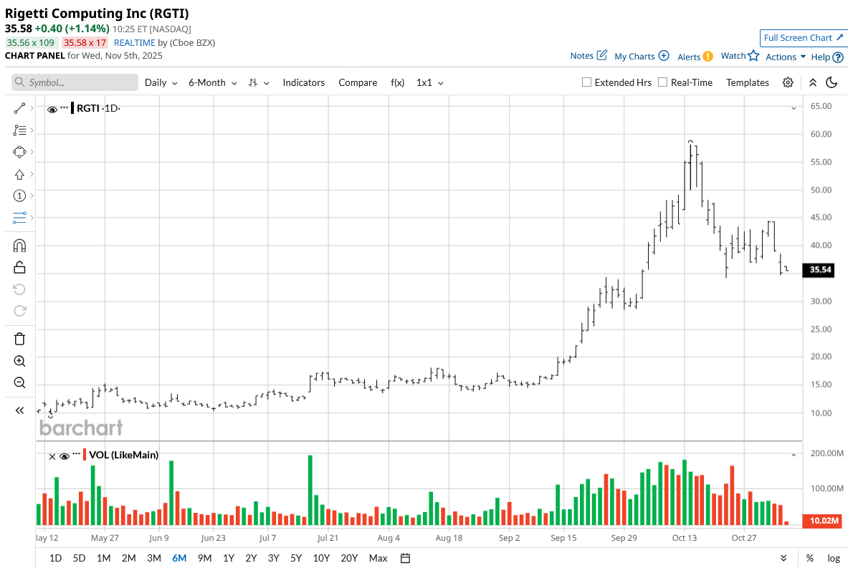
Task: Click the Notes edit icon
Action: coord(602,55)
